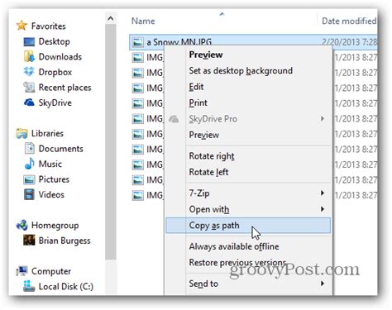This screenshot has width=392, height=310.
Task: Open Brian Burgess under Homegroup
Action: (x=65, y=241)
